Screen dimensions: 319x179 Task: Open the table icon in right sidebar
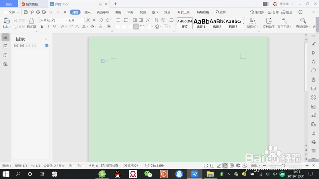point(314,89)
